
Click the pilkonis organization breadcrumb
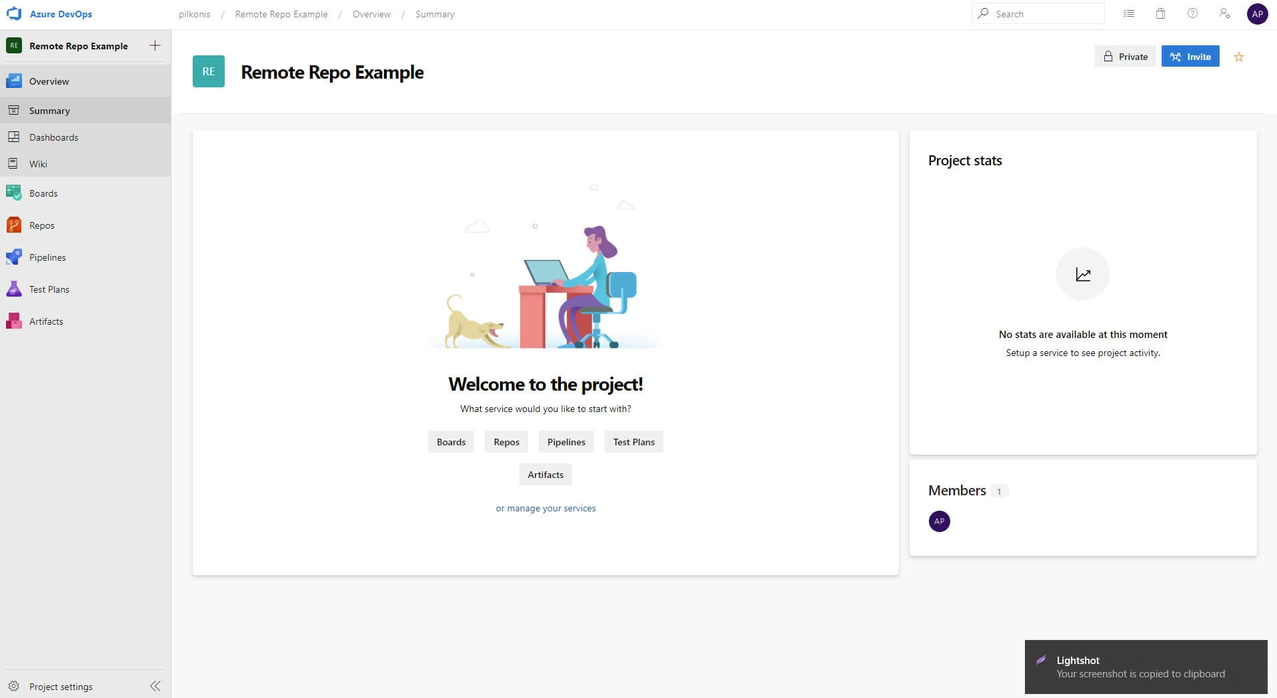coord(194,14)
